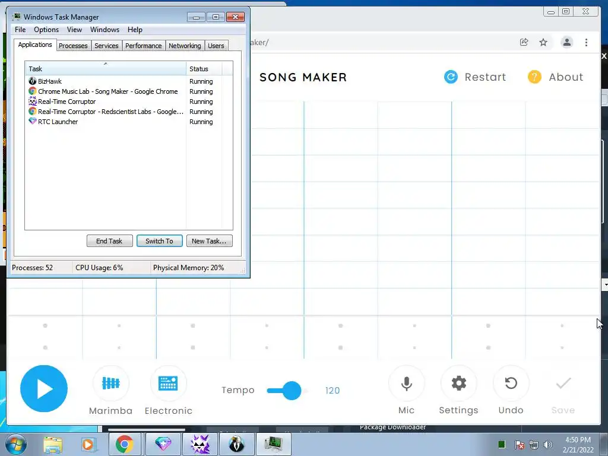Open File Explorer from taskbar
The image size is (608, 456).
point(53,444)
